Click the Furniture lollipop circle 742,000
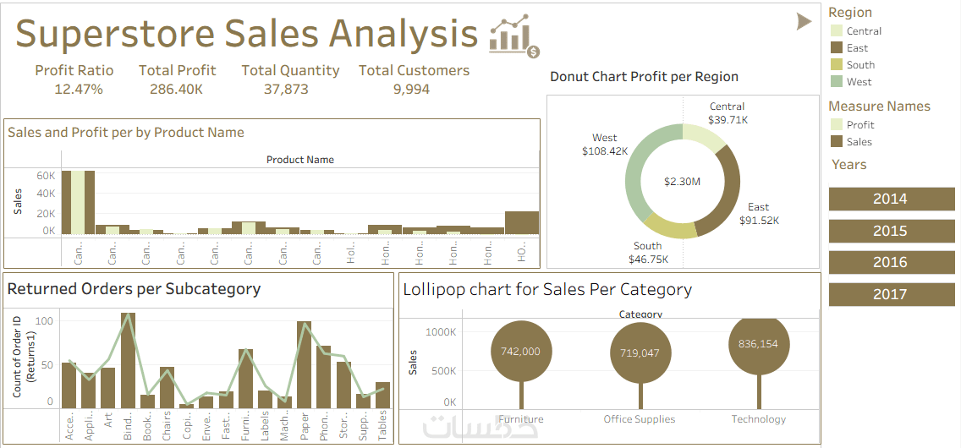 [x=520, y=352]
